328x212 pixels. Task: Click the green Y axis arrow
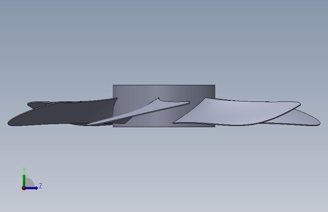click(x=24, y=180)
